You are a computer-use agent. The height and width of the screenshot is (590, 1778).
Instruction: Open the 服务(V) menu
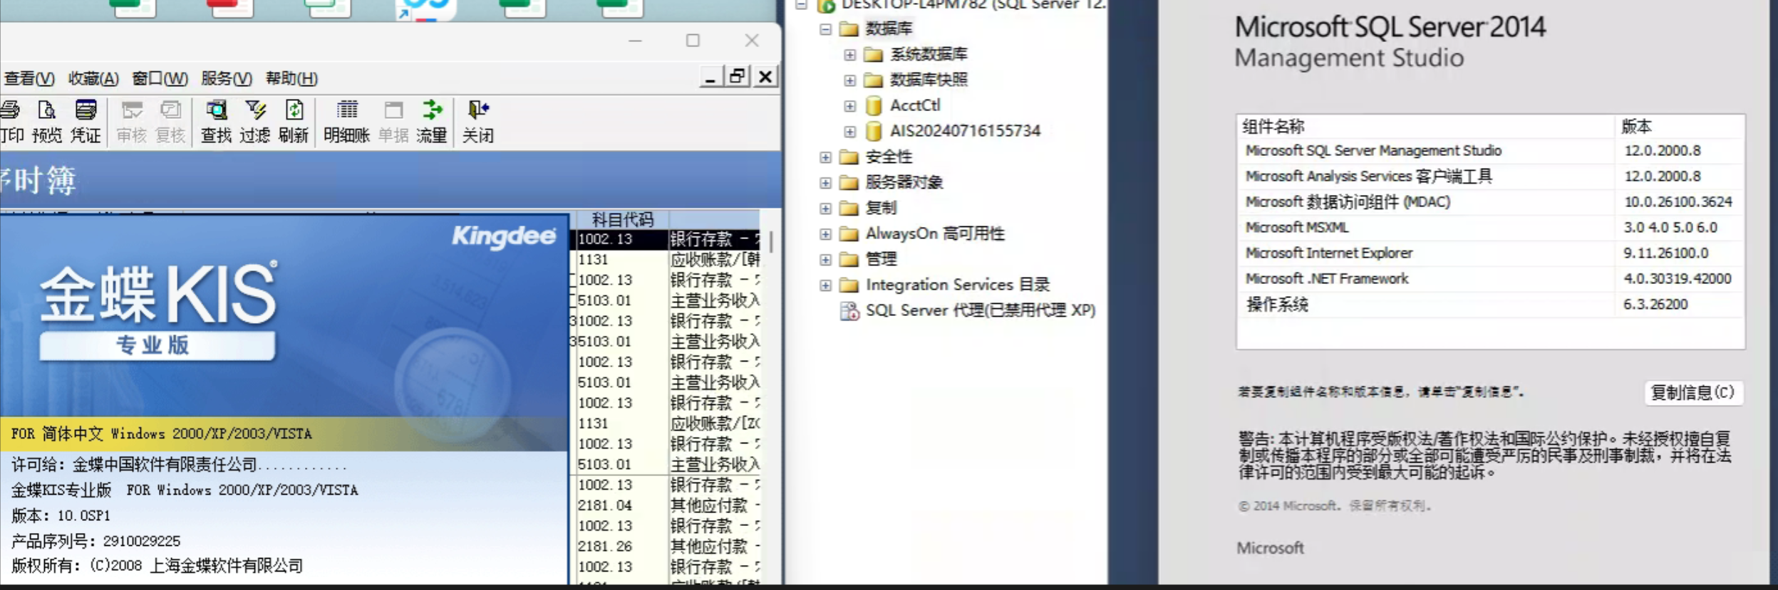click(227, 78)
